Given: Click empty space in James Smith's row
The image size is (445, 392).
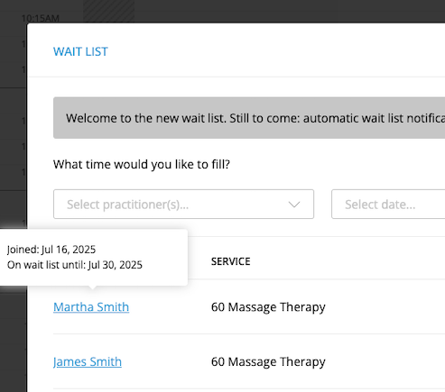Looking at the screenshot, I should coord(385,361).
